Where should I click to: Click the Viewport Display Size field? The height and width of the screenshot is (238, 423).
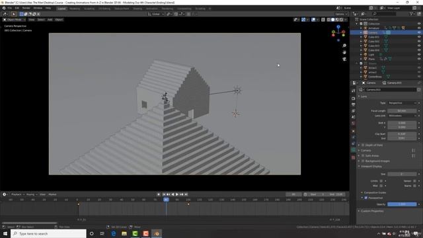(402, 175)
